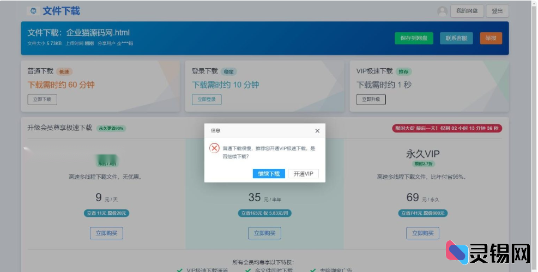Click the 登出 logout button
Screen dimensions: 538x272
point(497,11)
